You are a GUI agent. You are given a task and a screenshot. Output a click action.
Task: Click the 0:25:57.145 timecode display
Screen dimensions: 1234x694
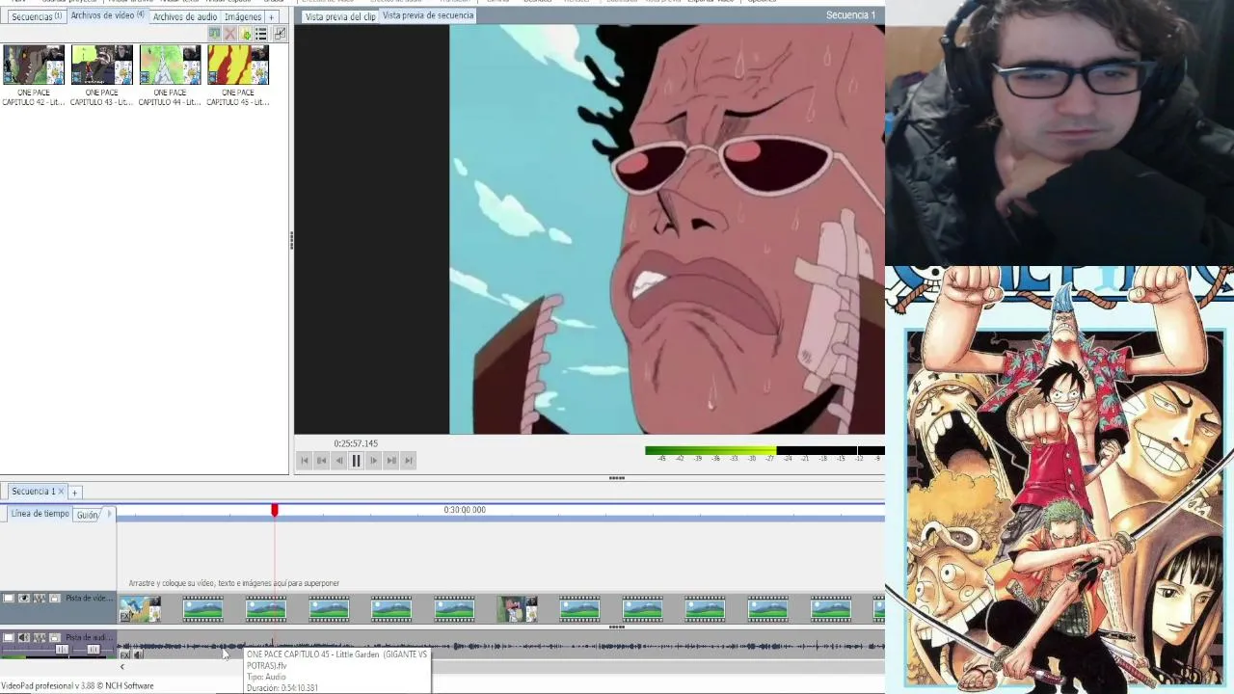356,443
